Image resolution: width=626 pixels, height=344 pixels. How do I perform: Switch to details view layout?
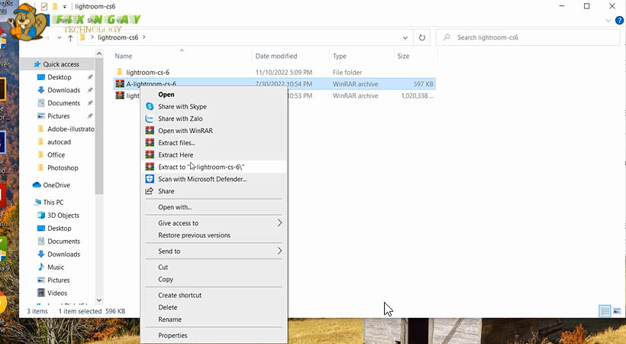click(x=605, y=311)
